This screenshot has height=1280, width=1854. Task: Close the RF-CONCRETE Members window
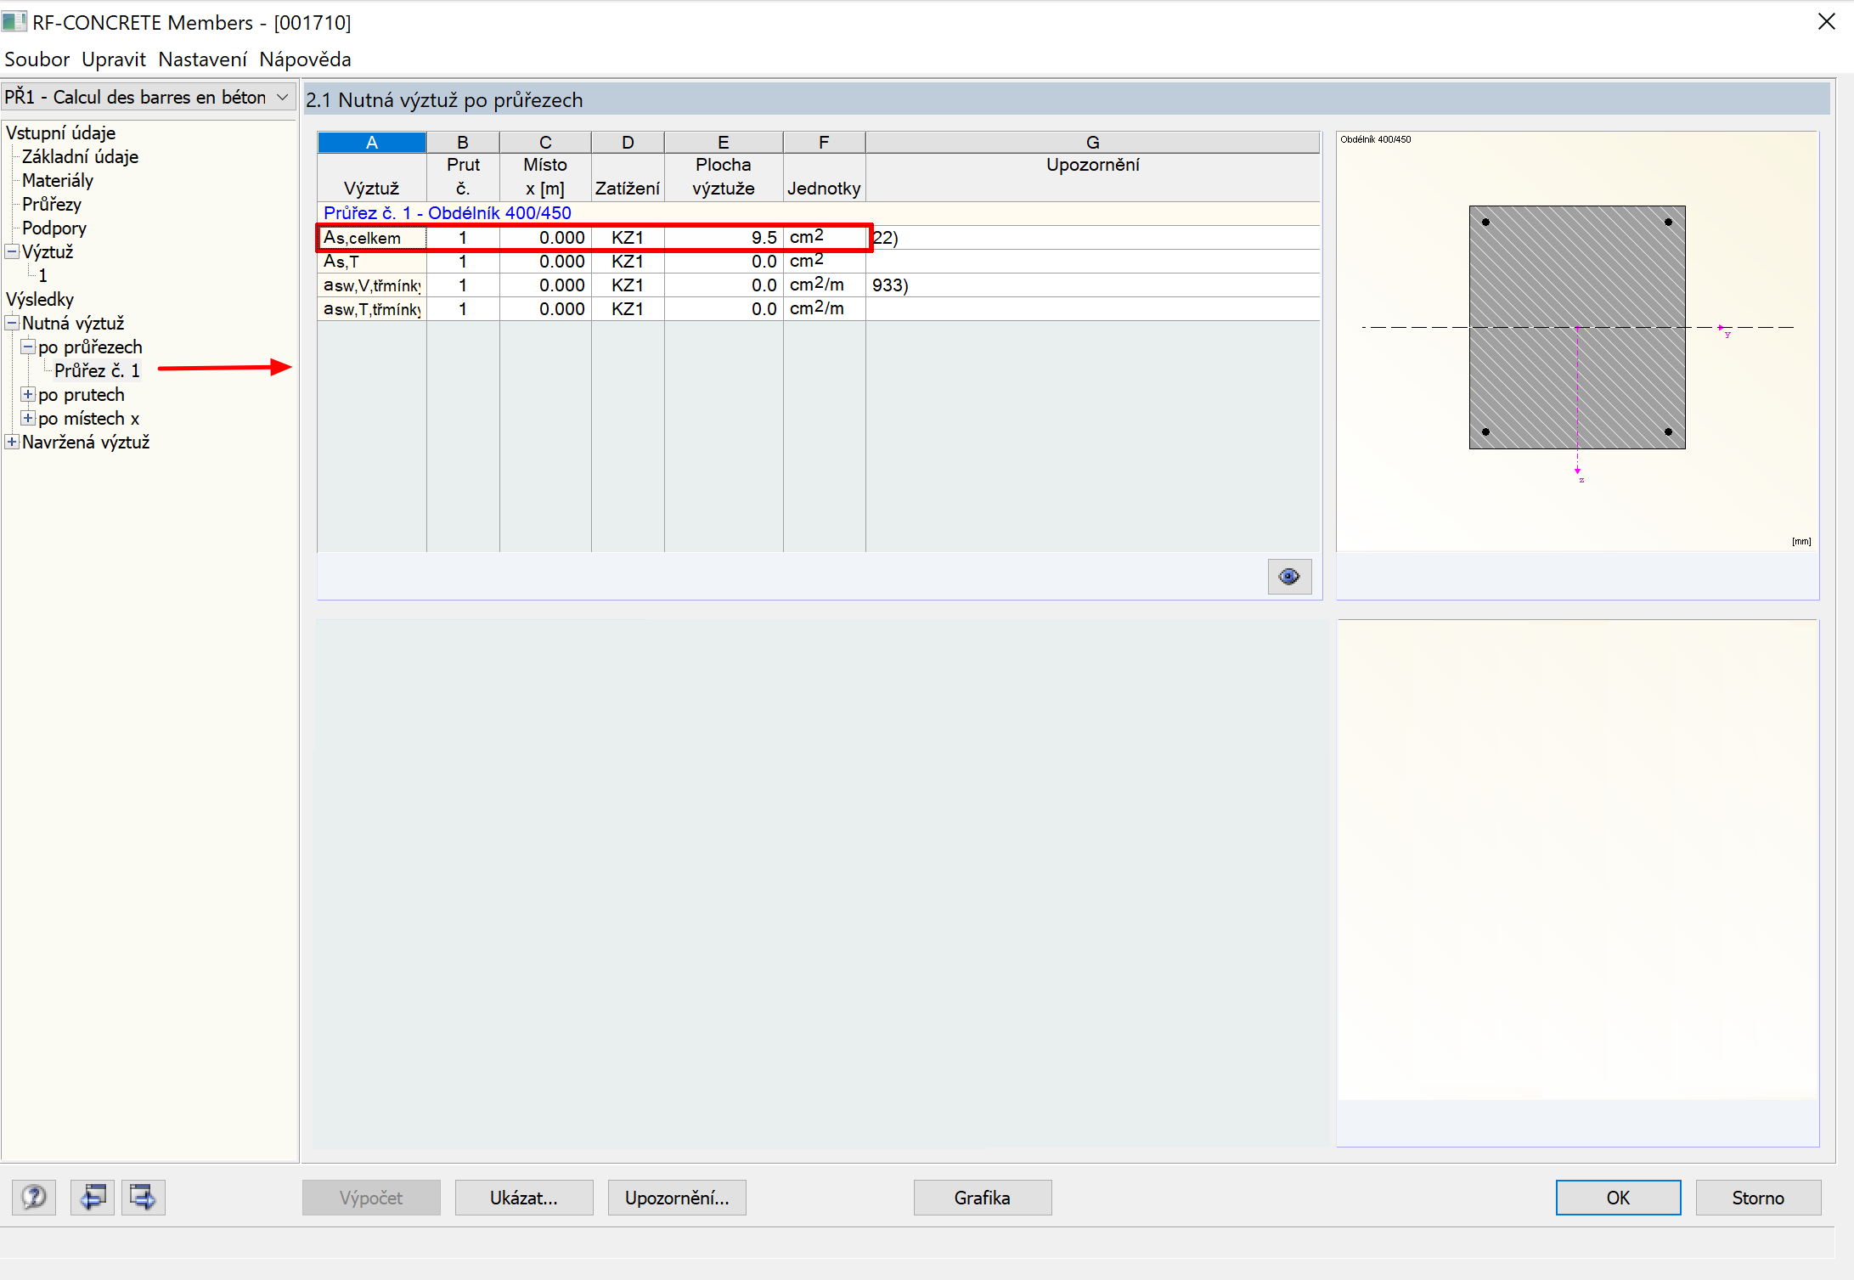[1827, 21]
